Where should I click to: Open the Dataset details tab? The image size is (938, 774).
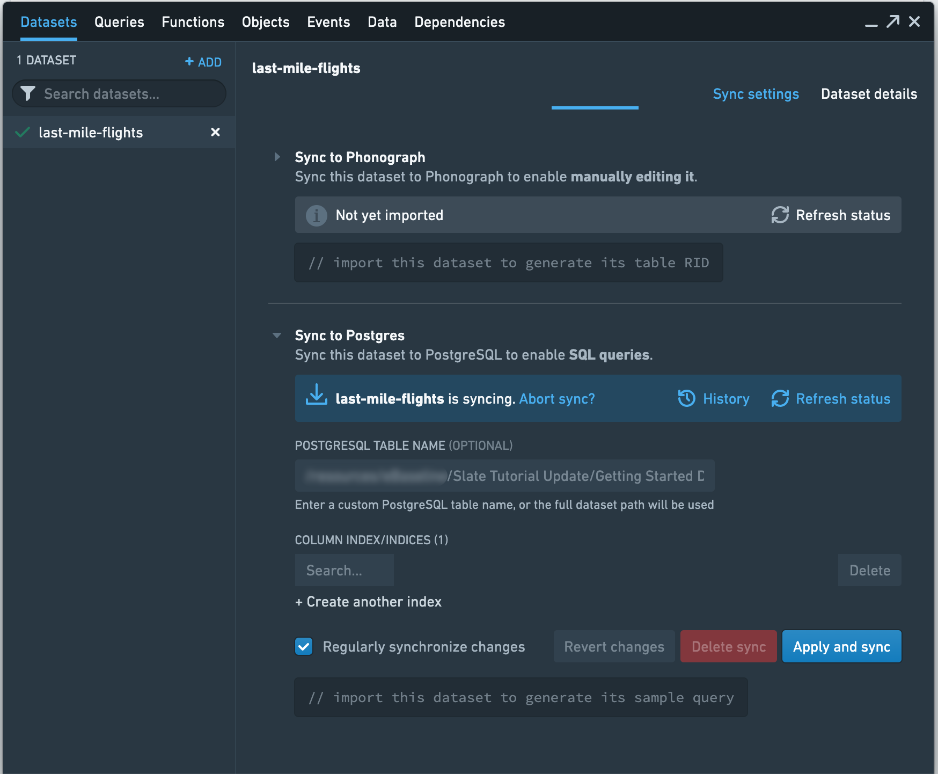[x=869, y=94]
